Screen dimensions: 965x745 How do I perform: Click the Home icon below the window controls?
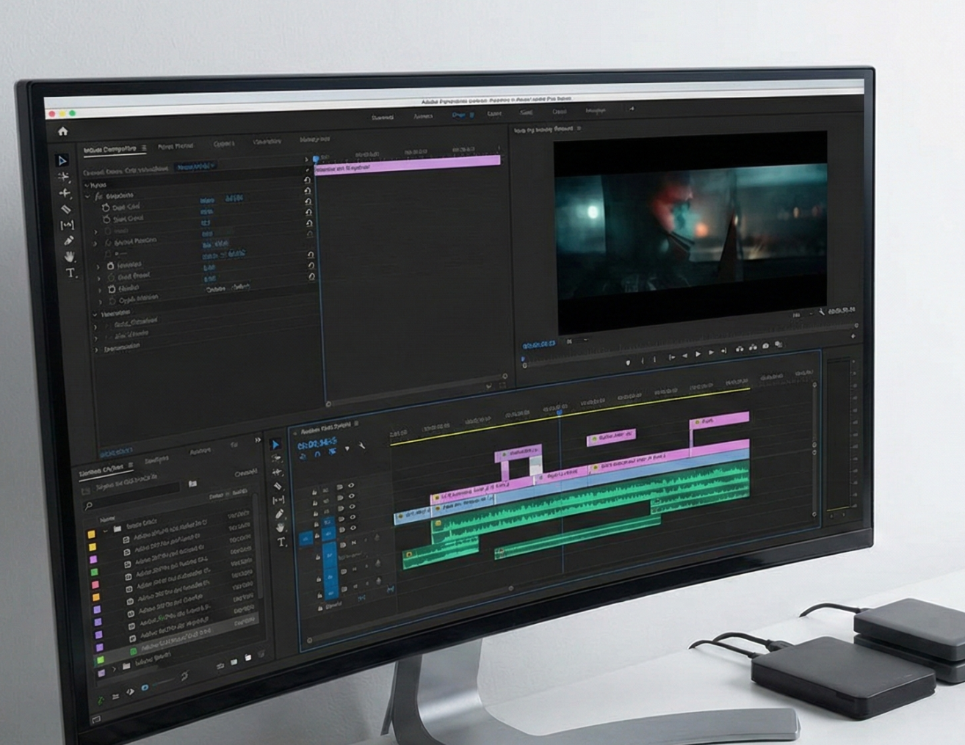point(62,131)
